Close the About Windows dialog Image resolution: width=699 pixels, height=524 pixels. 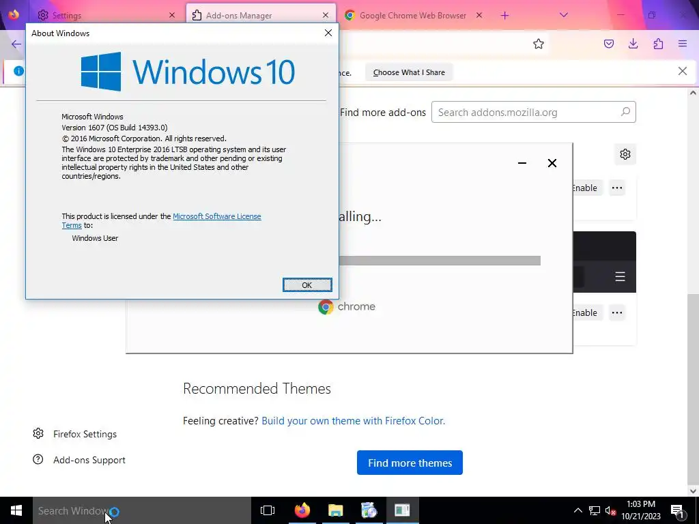(328, 33)
